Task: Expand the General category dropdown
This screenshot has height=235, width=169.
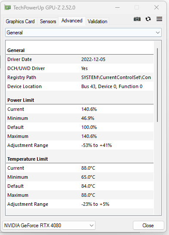Action: (x=83, y=33)
